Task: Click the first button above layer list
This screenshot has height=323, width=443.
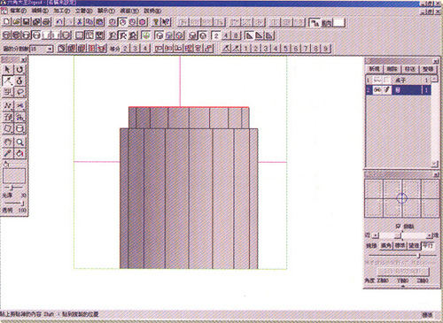Action: pyautogui.click(x=374, y=69)
